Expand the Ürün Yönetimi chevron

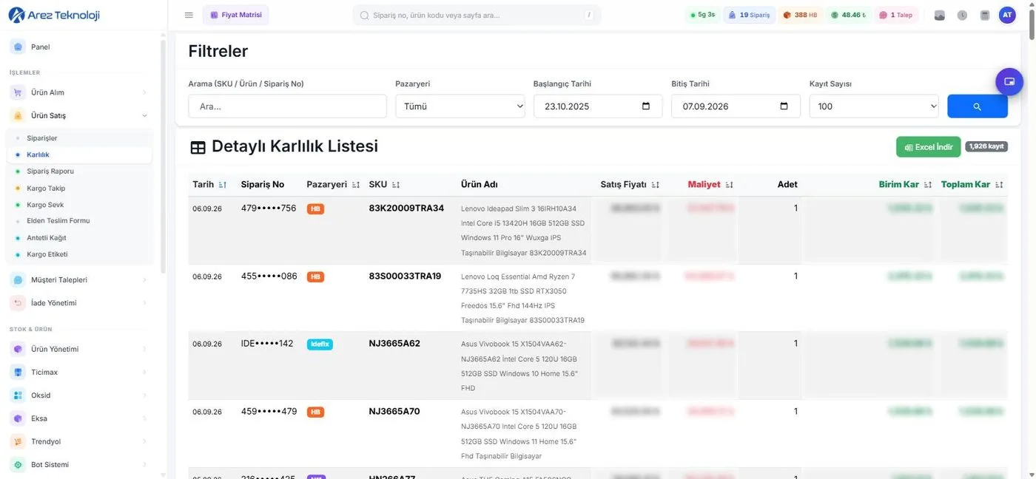click(x=144, y=349)
